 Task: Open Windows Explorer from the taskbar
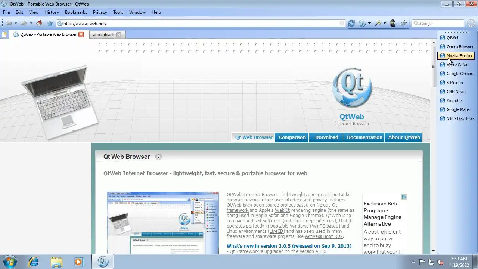pyautogui.click(x=56, y=262)
